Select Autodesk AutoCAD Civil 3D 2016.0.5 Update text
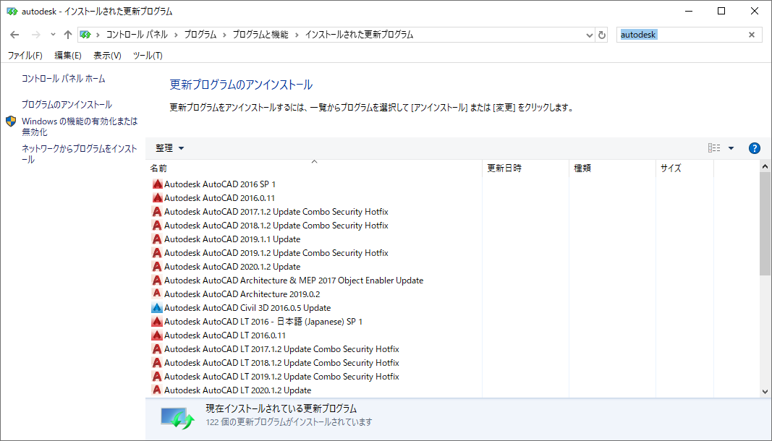The height and width of the screenshot is (441, 772). tap(247, 308)
